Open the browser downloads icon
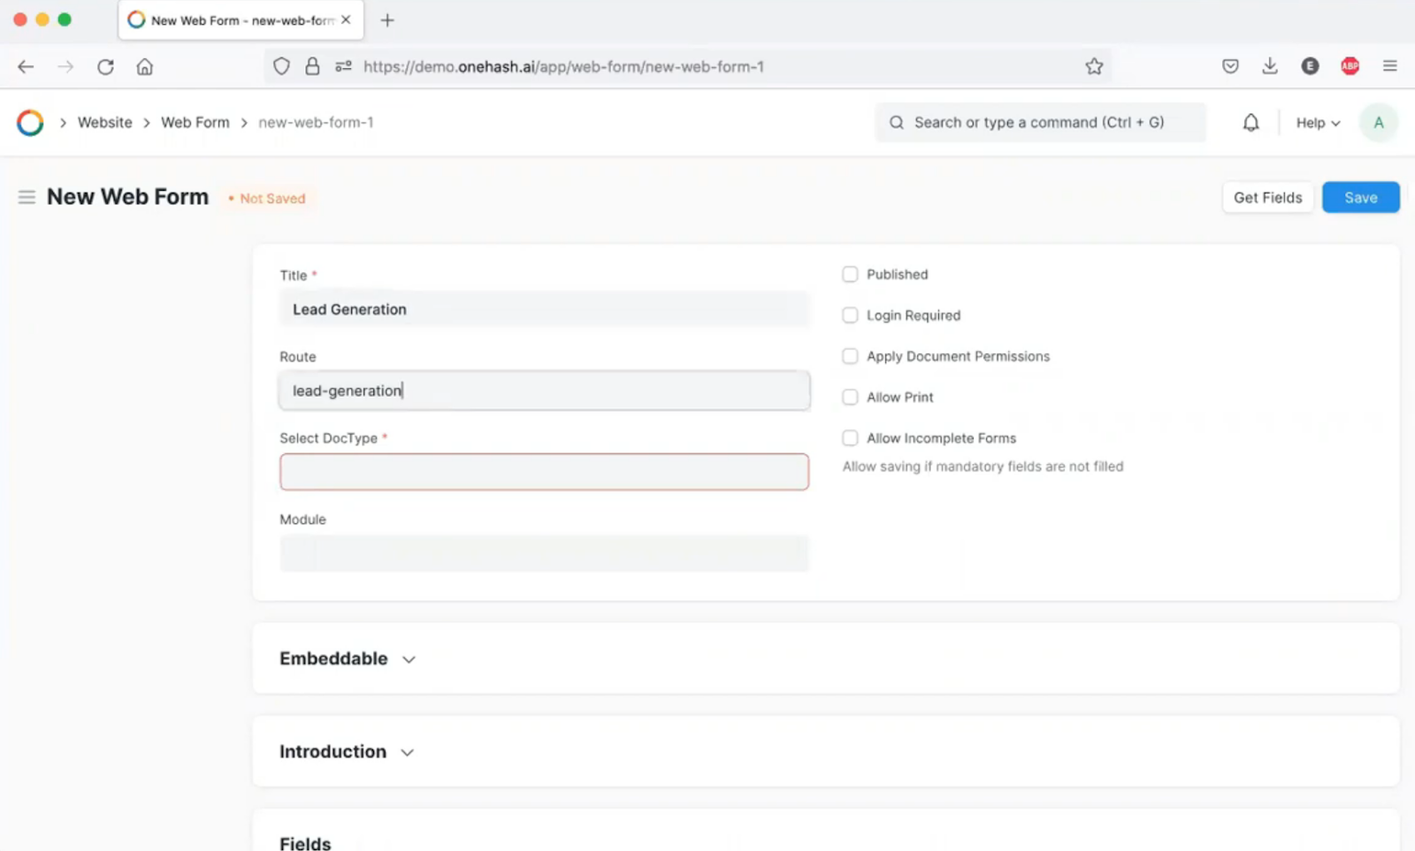 (x=1270, y=65)
